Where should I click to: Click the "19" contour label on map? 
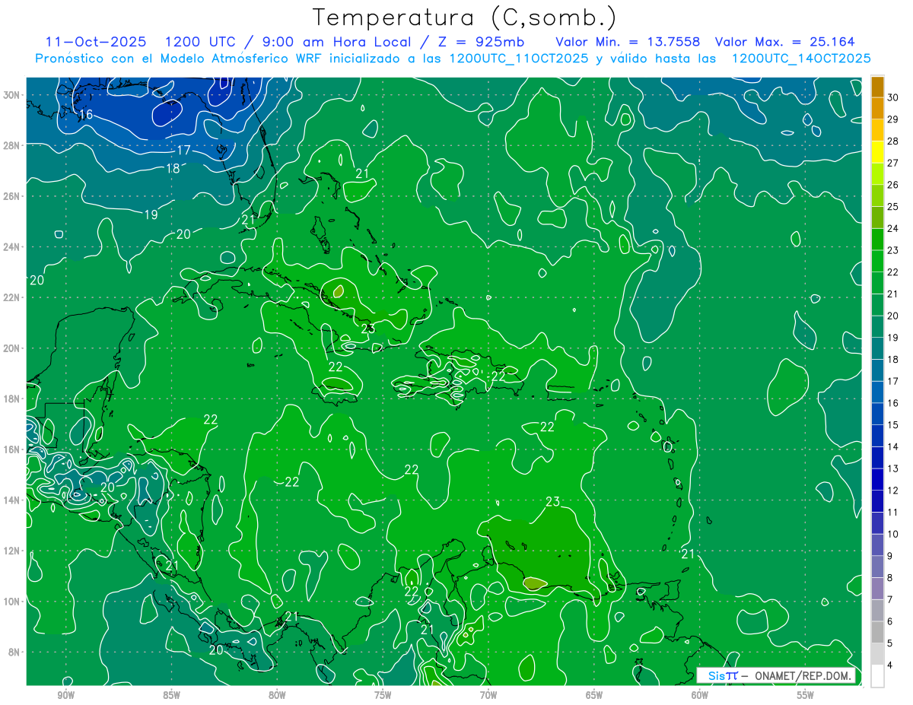coord(151,215)
